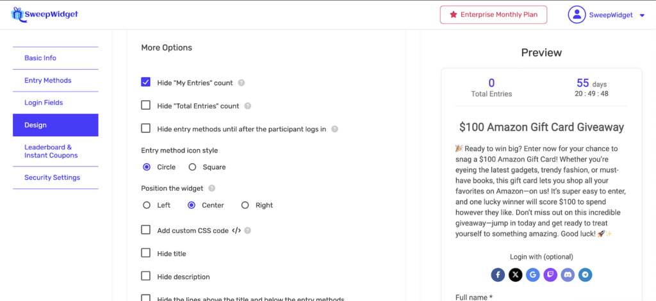This screenshot has width=656, height=301.
Task: Tick the Hide title checkbox
Action: pyautogui.click(x=146, y=253)
